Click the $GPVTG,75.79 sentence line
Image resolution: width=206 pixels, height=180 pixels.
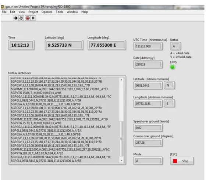36,123
